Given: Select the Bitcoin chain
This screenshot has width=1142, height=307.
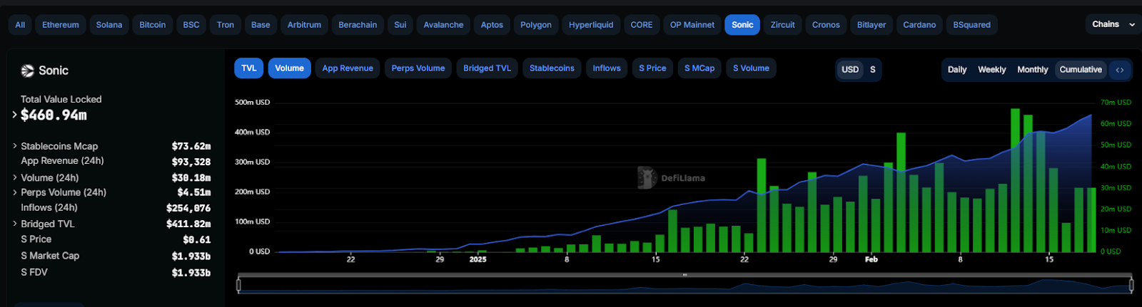Looking at the screenshot, I should [152, 25].
